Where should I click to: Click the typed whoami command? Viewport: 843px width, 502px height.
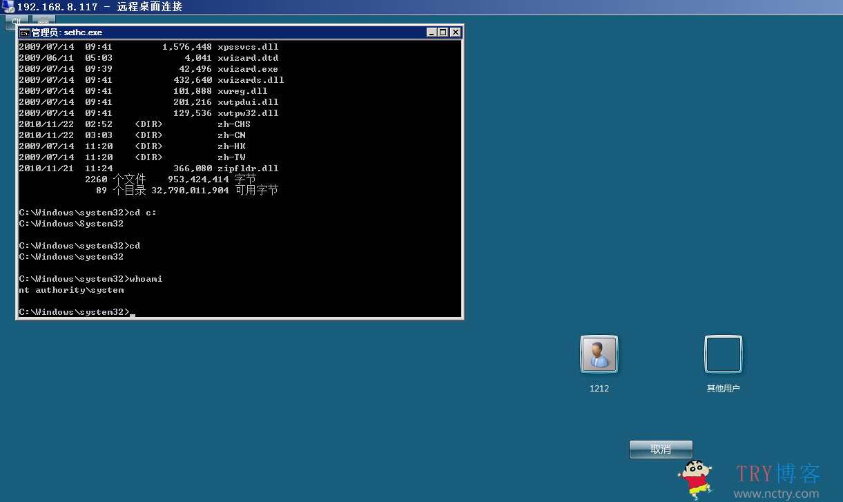146,279
